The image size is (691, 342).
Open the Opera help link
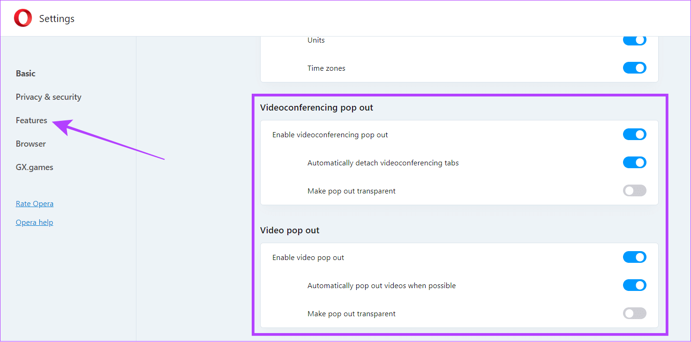coord(35,223)
